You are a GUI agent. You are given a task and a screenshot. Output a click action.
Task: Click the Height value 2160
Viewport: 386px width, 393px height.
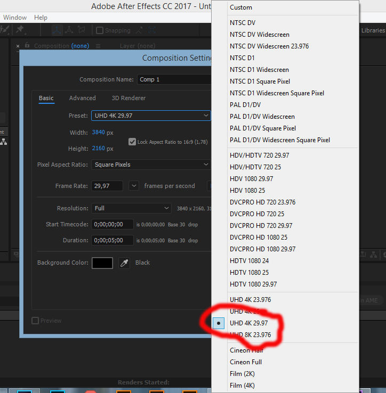(99, 149)
